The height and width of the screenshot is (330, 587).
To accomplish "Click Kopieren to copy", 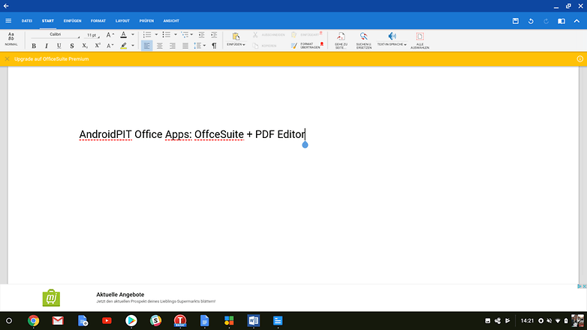I will [x=264, y=46].
